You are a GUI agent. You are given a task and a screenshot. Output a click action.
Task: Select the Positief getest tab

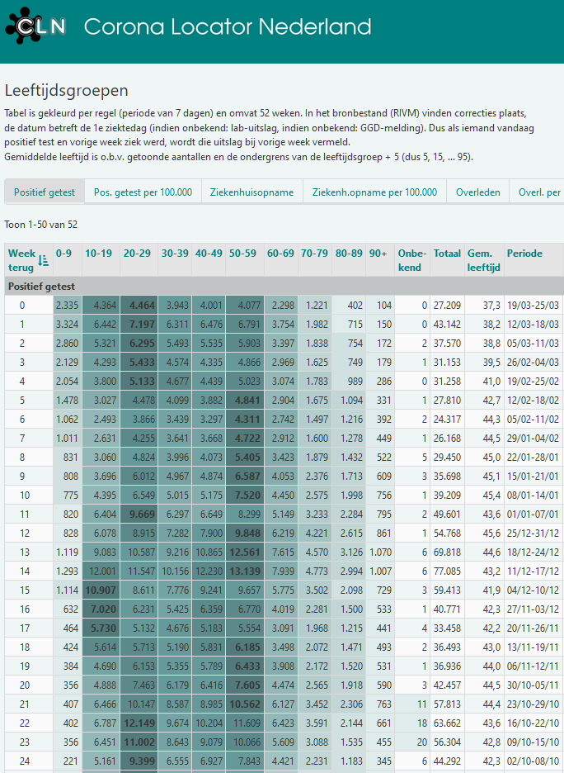pos(45,192)
